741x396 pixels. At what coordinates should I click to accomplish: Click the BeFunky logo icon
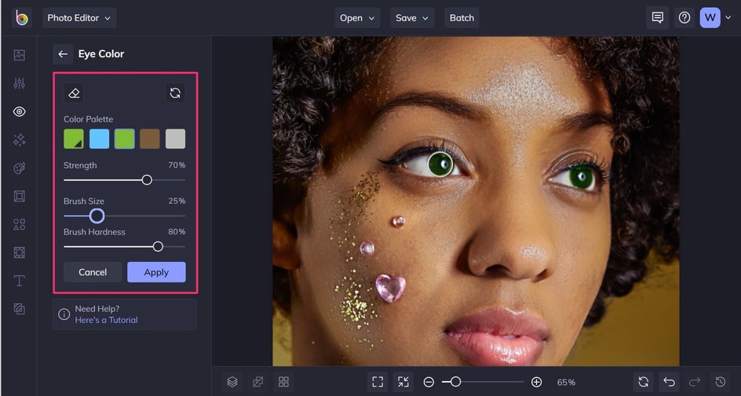point(21,18)
